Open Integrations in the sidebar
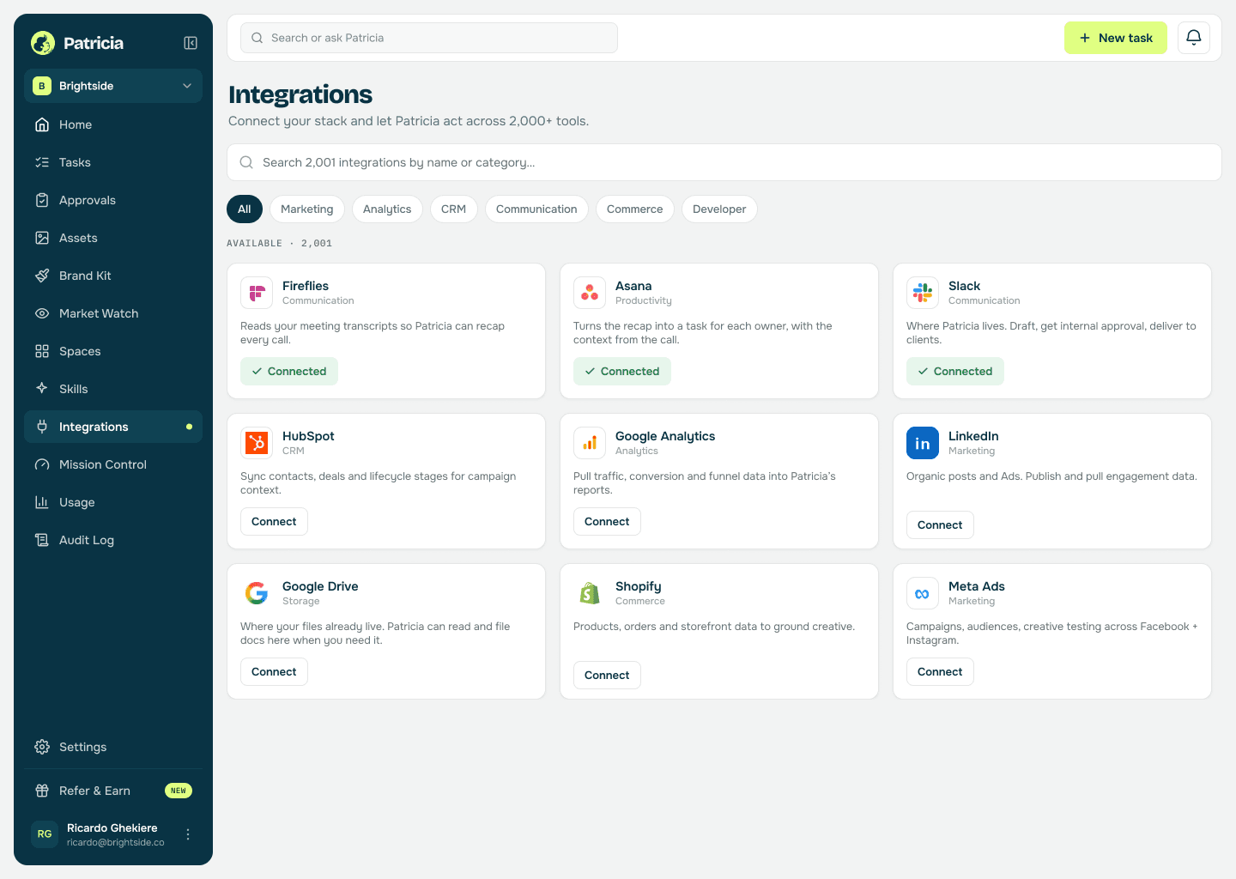 [x=113, y=427]
